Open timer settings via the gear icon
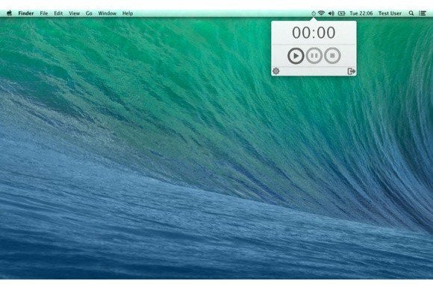The height and width of the screenshot is (289, 433). pyautogui.click(x=276, y=71)
